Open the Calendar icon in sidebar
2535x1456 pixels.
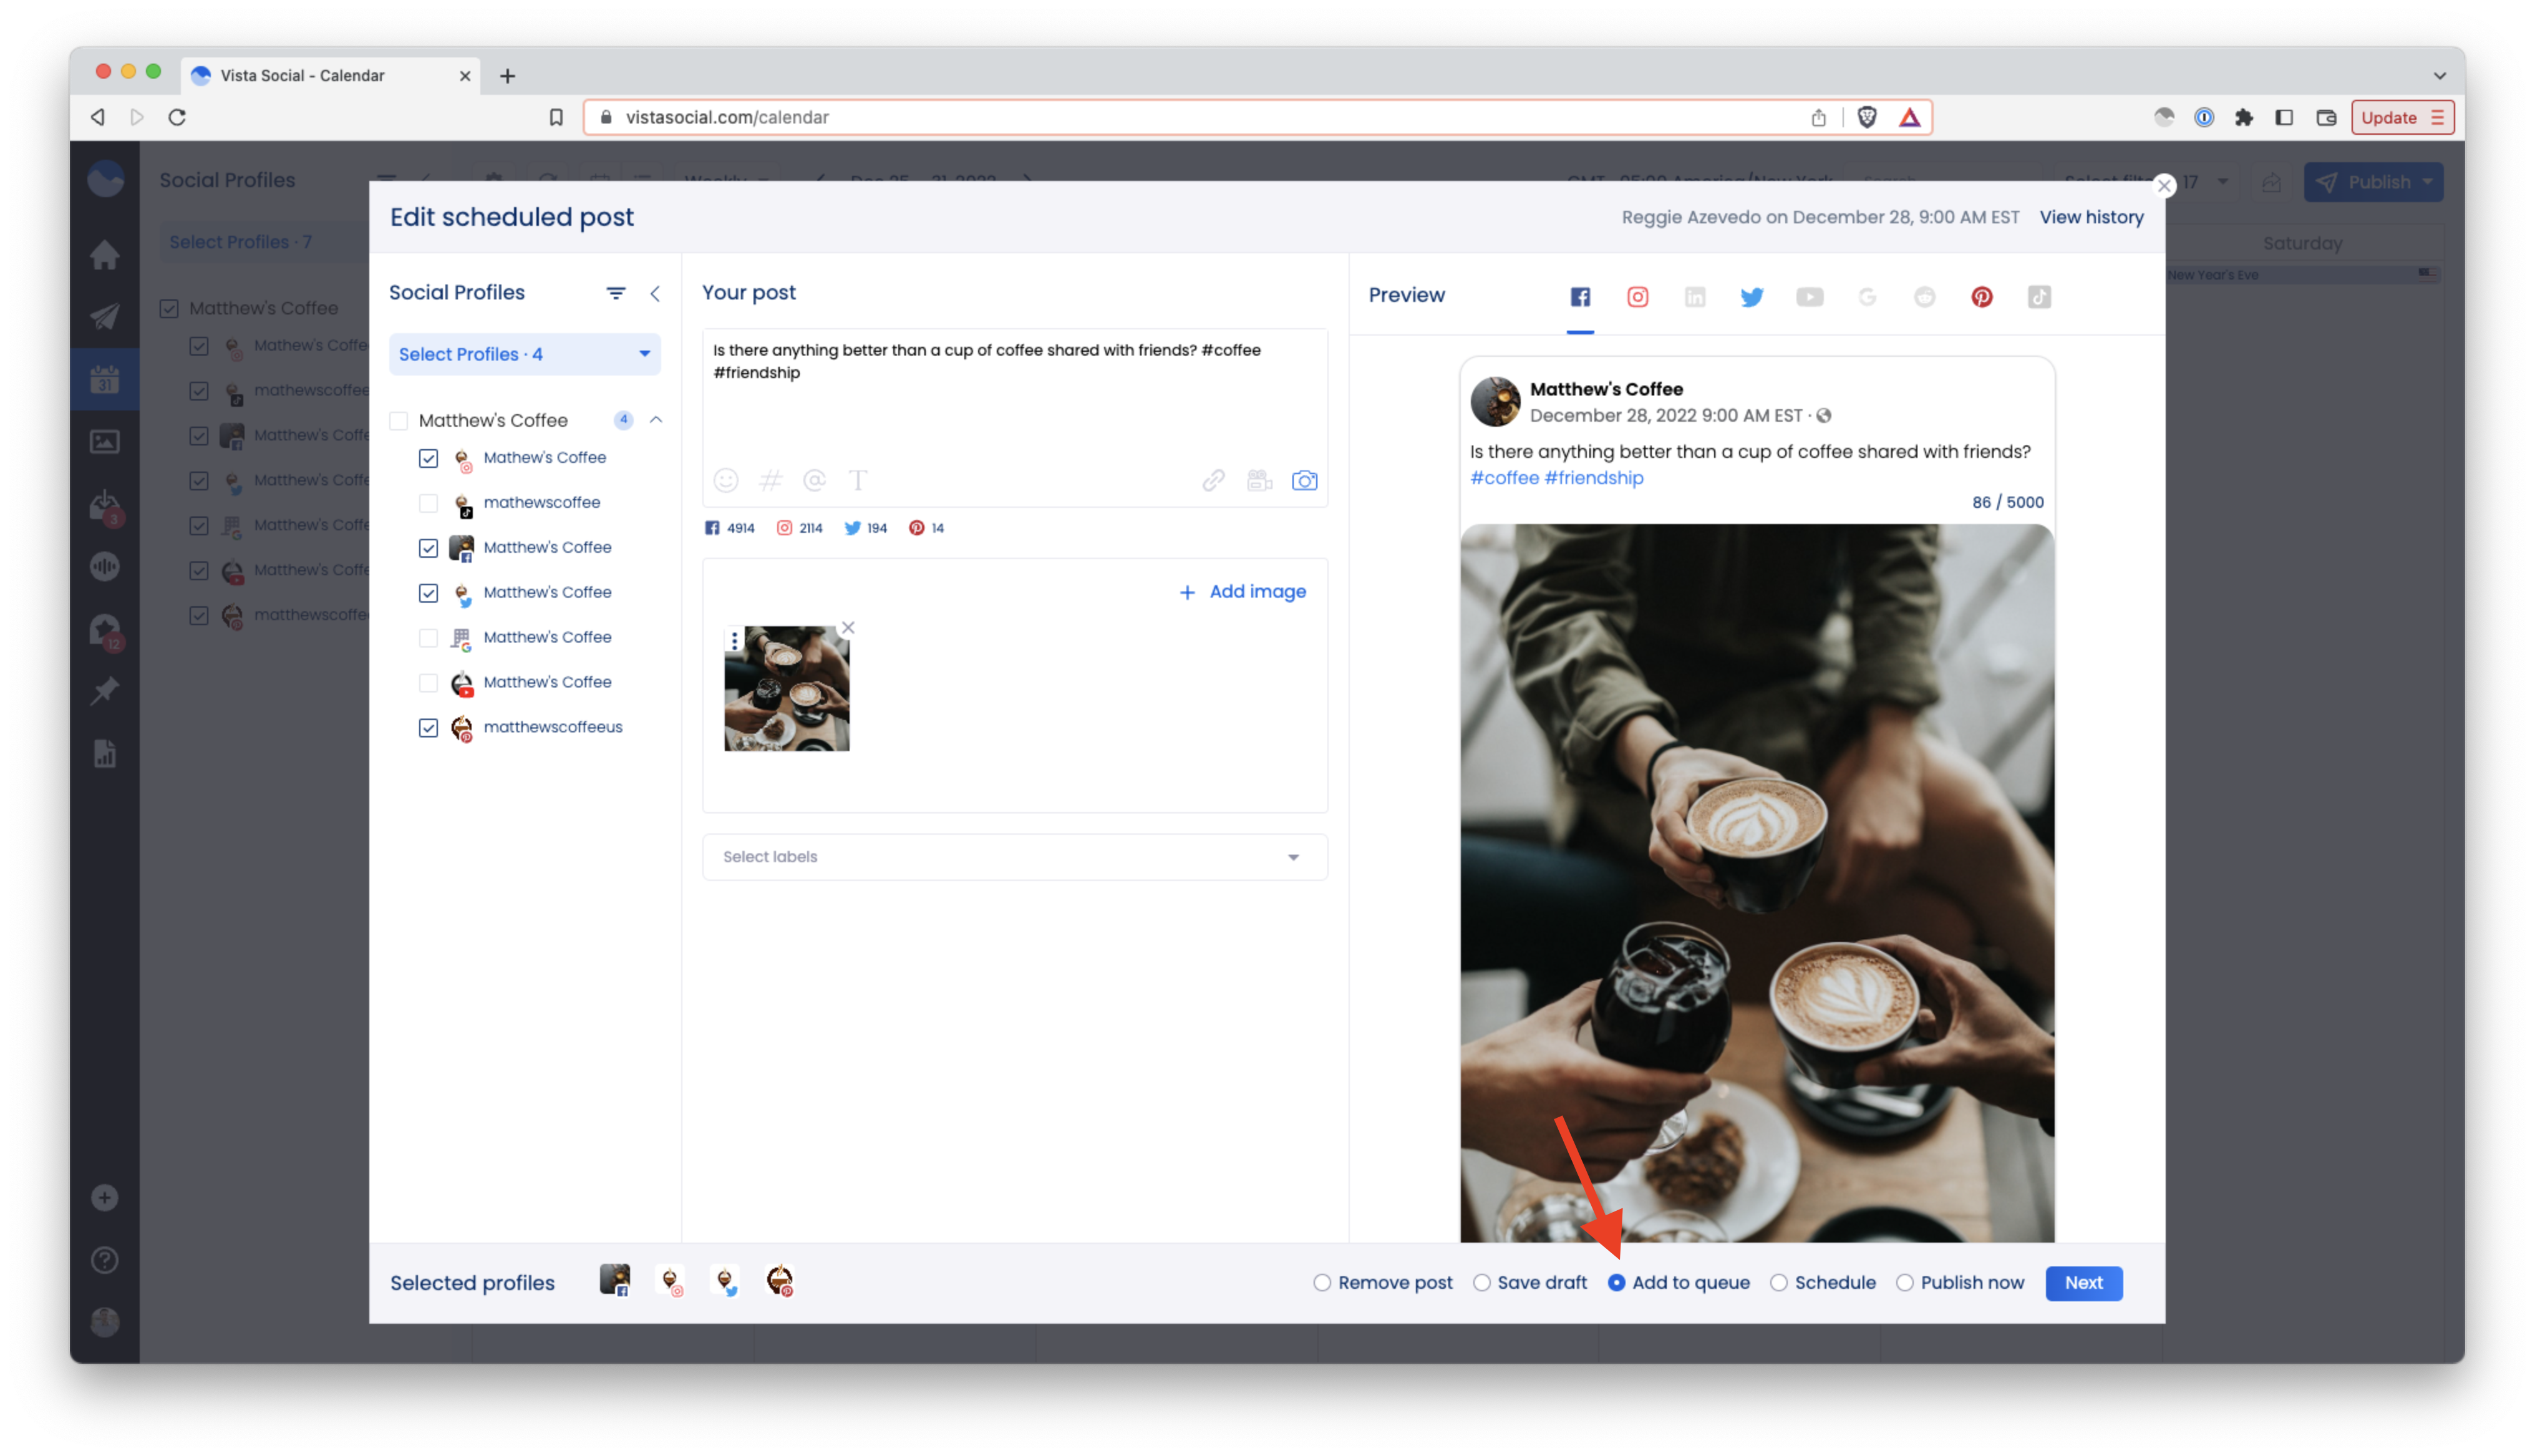[105, 379]
